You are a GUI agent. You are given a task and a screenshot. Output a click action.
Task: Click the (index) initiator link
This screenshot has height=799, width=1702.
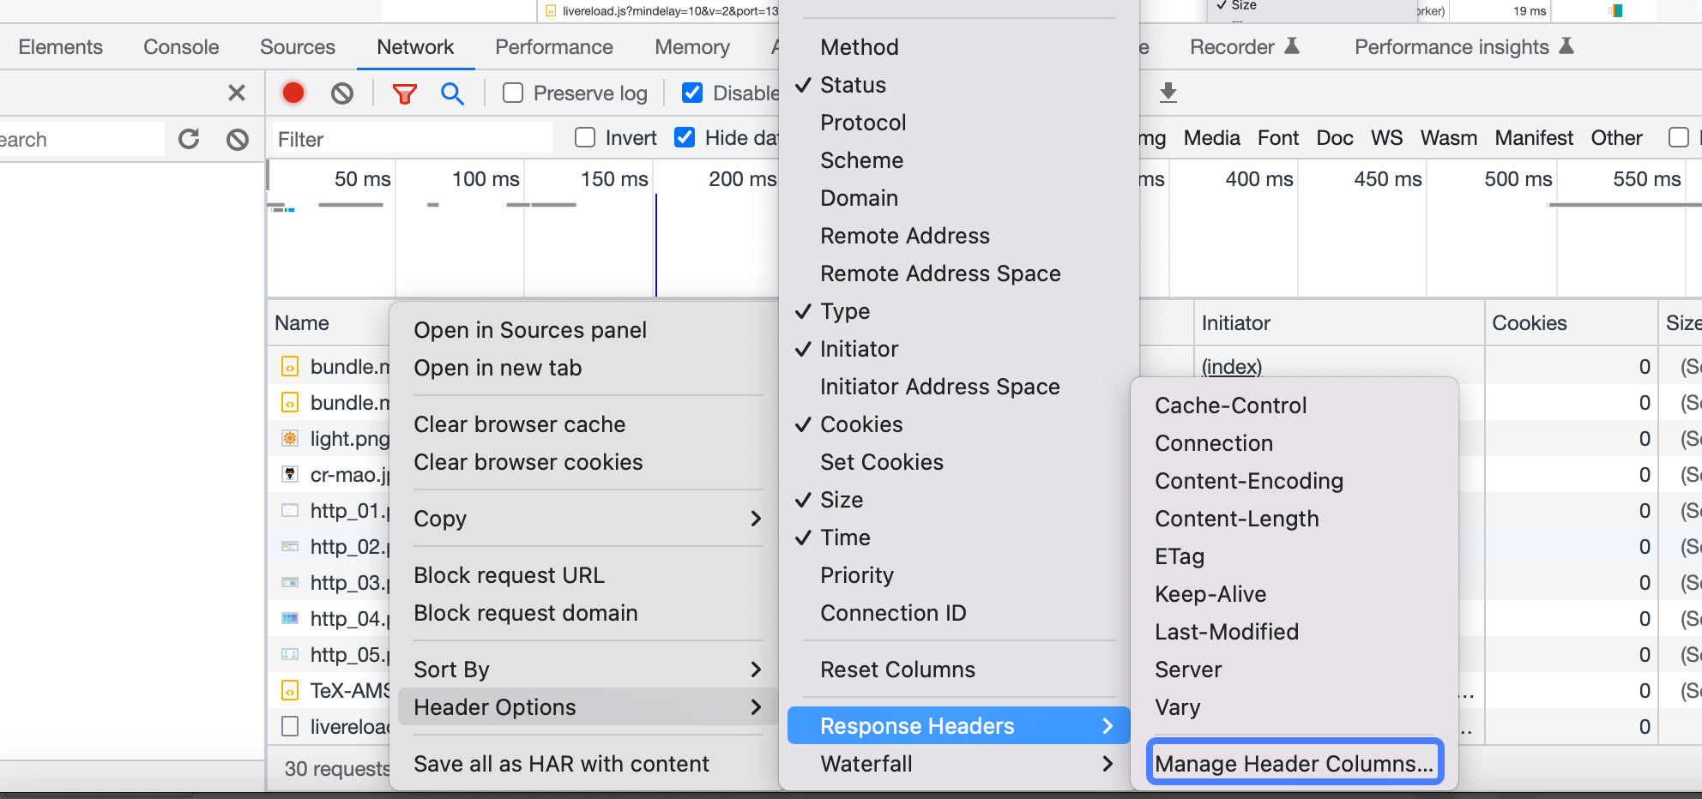[x=1232, y=367]
